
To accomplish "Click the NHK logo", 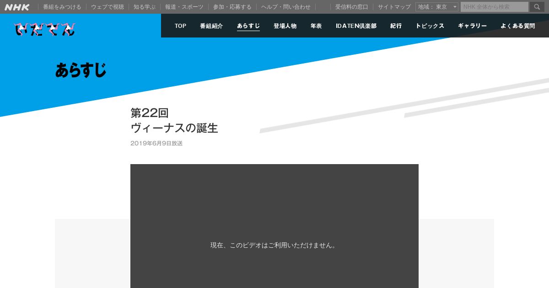I will [17, 7].
